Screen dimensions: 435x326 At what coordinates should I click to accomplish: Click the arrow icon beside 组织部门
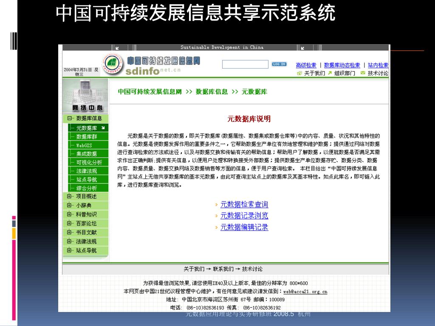click(x=330, y=73)
